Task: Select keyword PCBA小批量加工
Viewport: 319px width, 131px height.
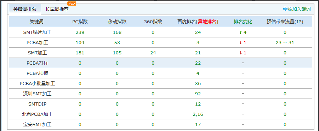Action: (37, 84)
